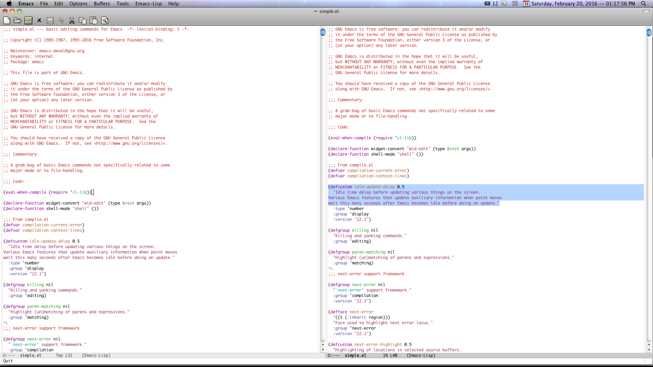Click 'declare-function widget-convert' in right pane
653x367 pixels.
click(x=402, y=149)
